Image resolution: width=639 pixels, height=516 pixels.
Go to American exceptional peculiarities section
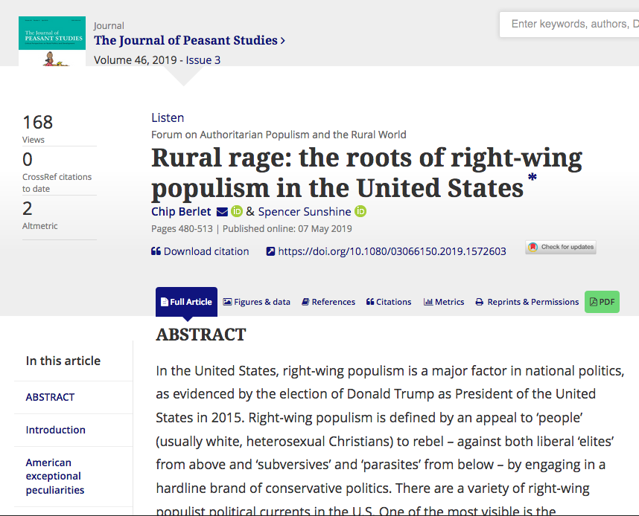(x=55, y=476)
